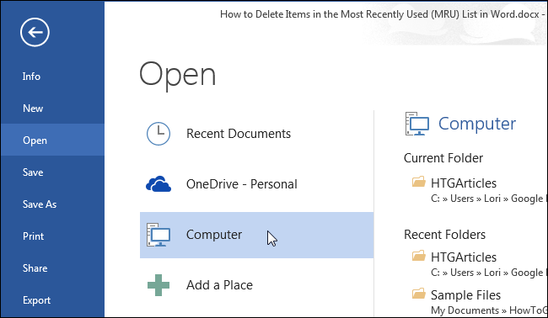Click the Computer heading in right pane

pos(477,124)
